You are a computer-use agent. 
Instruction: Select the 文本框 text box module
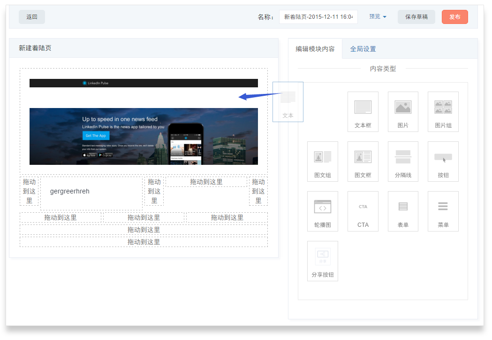(x=363, y=112)
